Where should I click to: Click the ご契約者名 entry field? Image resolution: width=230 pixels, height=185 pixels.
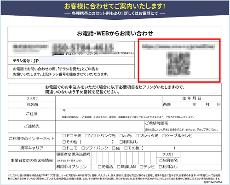pyautogui.click(x=201, y=158)
